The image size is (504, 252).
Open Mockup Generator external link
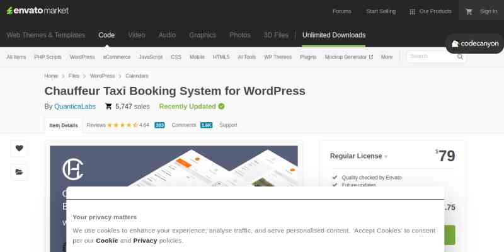tap(349, 57)
